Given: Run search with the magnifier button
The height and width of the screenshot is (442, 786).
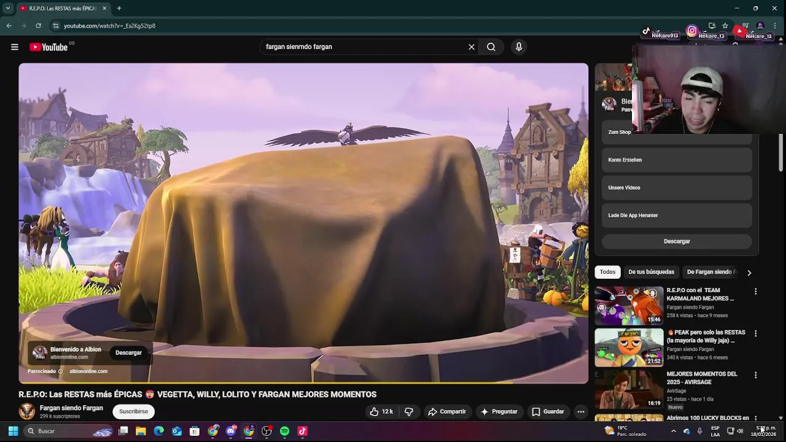Looking at the screenshot, I should pyautogui.click(x=491, y=47).
